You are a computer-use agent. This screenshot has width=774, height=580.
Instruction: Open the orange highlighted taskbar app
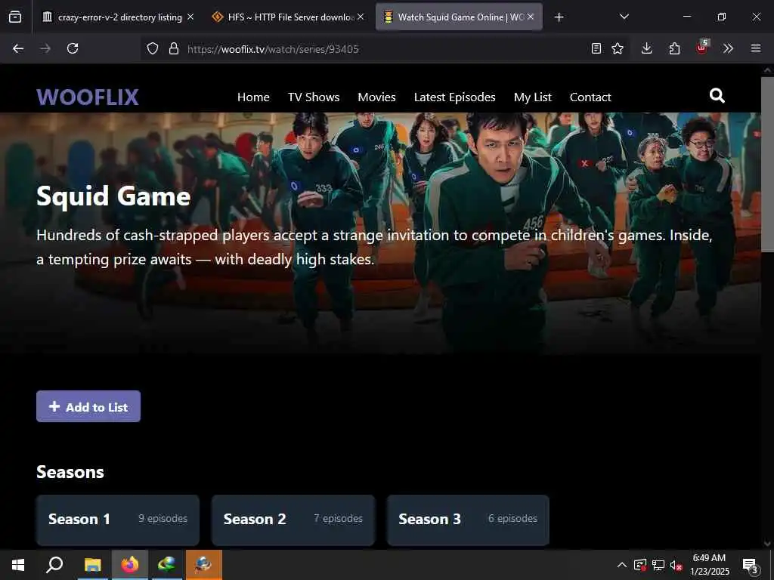click(x=204, y=565)
